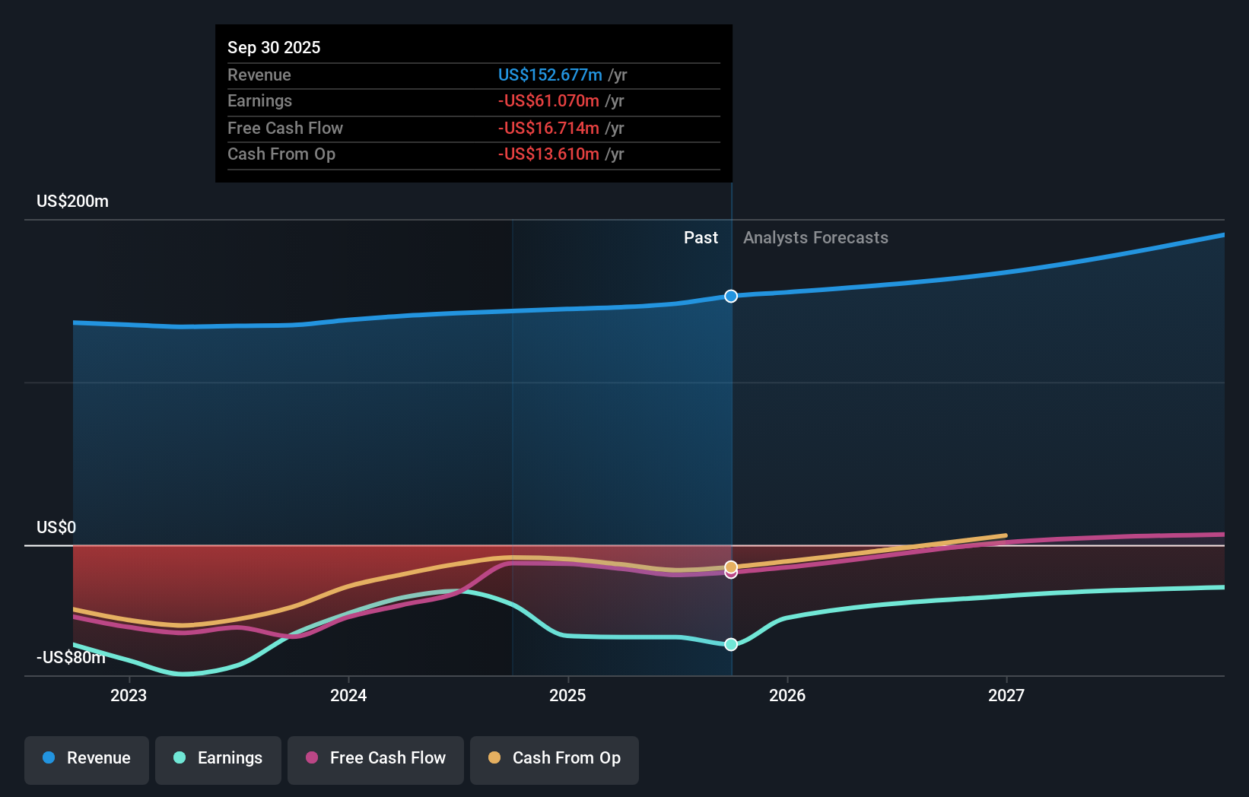Toggle the Revenue legend indicator dot

click(x=47, y=758)
